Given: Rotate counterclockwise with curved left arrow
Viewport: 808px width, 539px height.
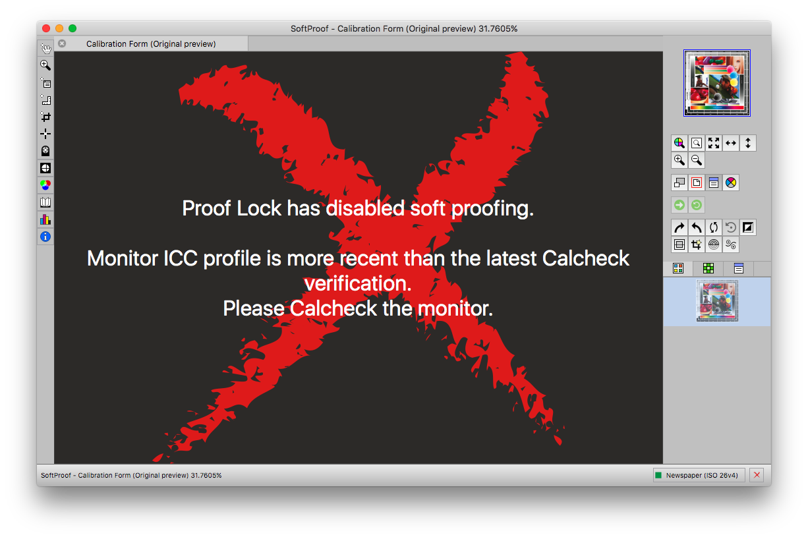Looking at the screenshot, I should [x=697, y=228].
